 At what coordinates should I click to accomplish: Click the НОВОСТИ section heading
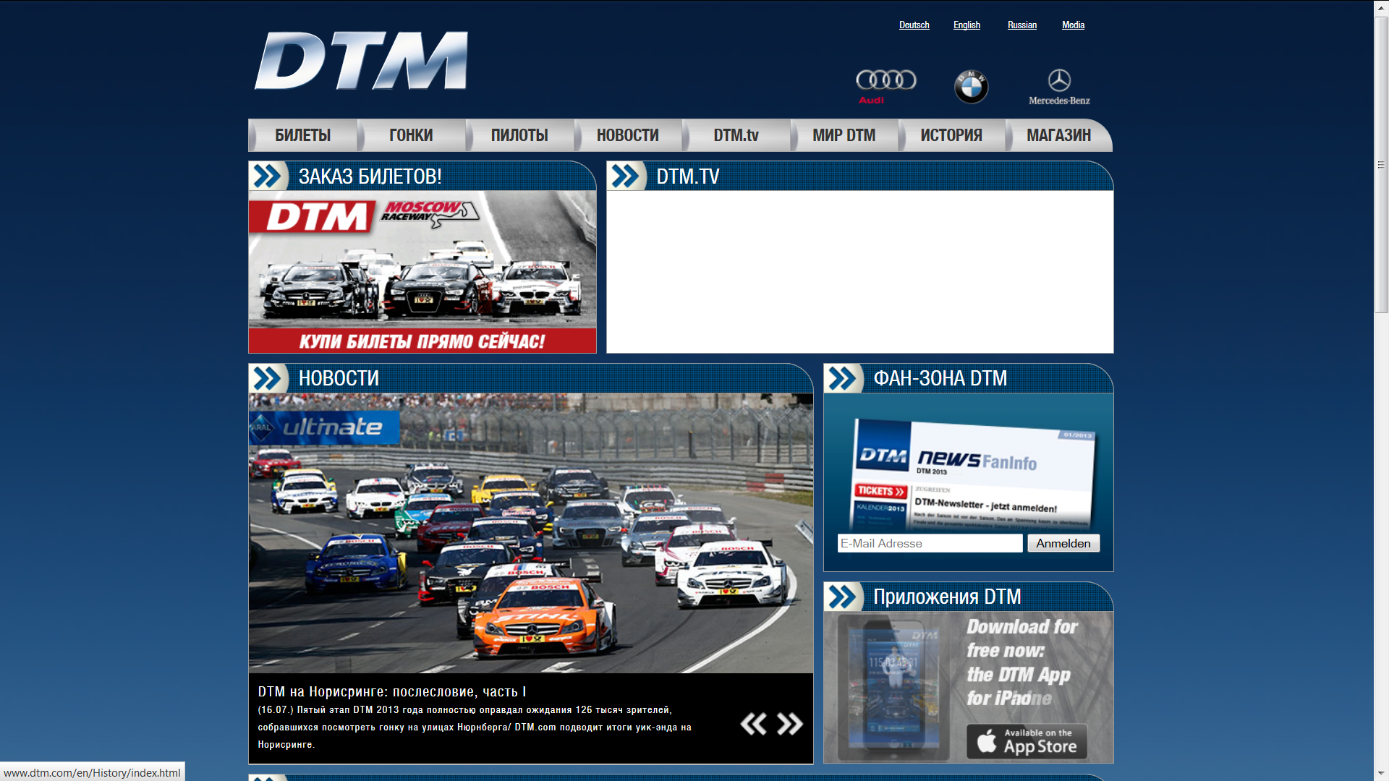(339, 378)
